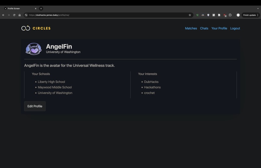Screen dimensions: 261x168
Task: Click the Maywood Middle School entry
Action: click(55, 87)
